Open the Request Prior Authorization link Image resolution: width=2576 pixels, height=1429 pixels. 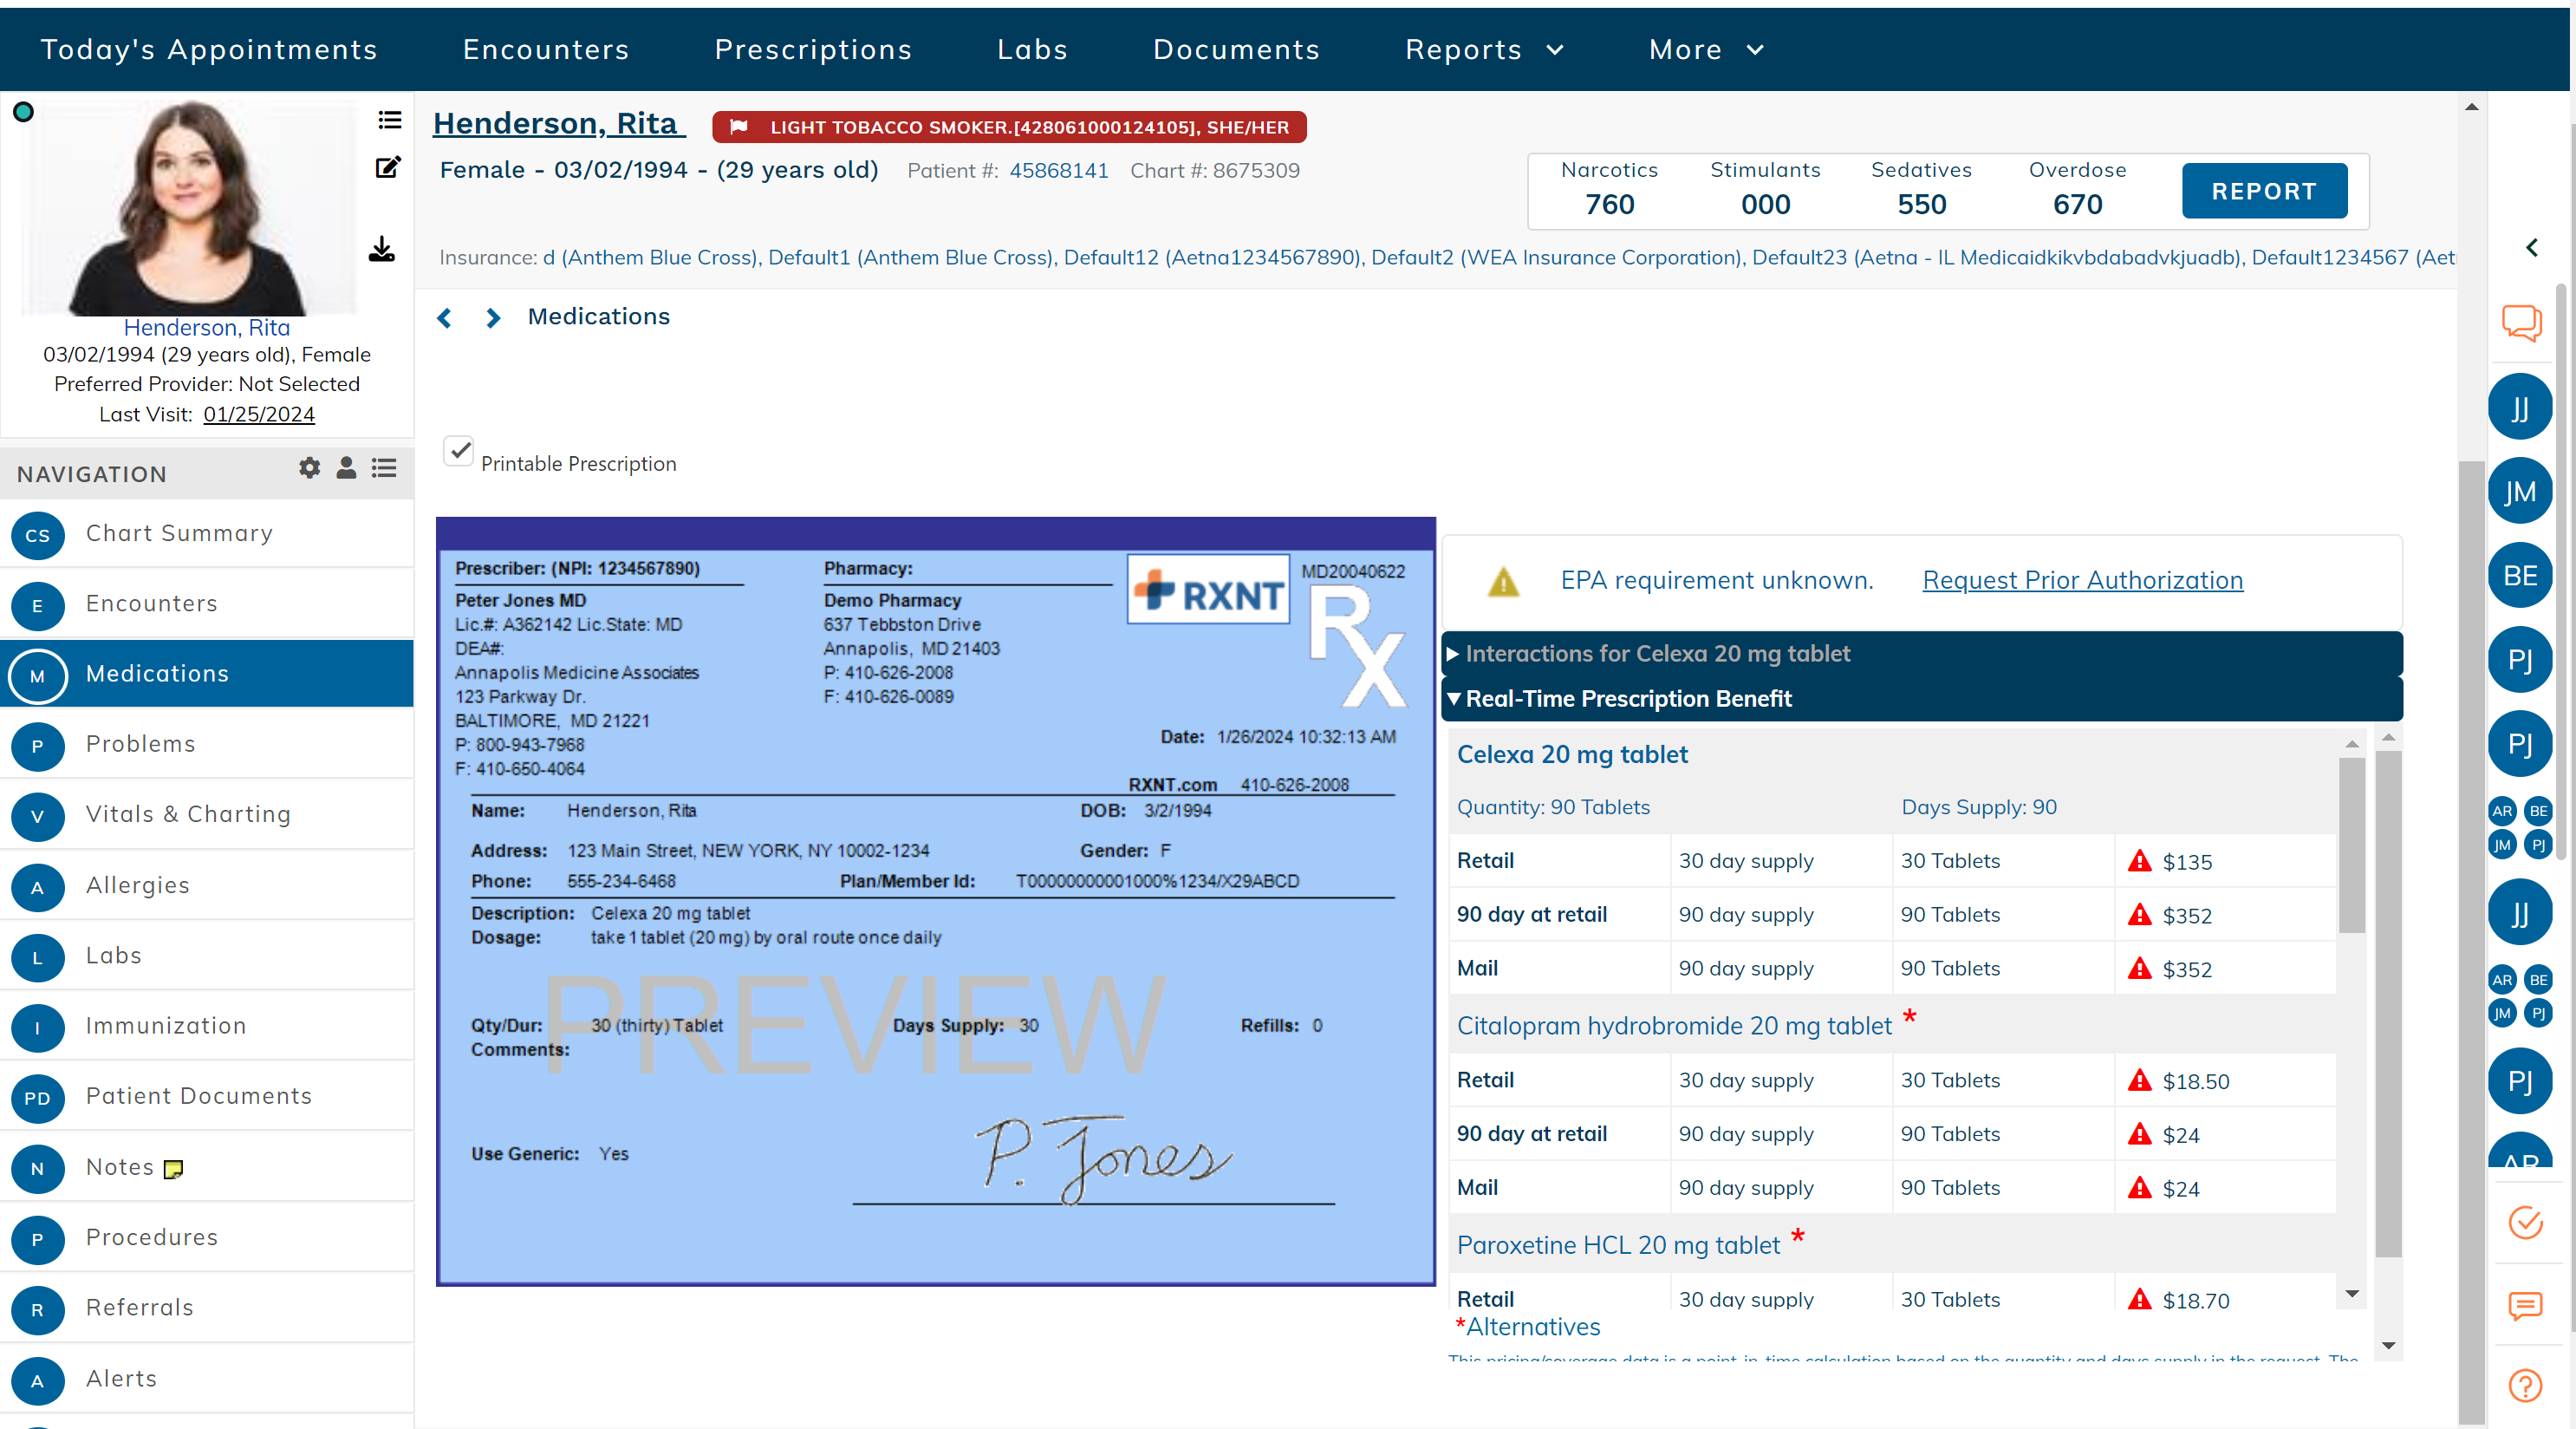coord(2082,580)
